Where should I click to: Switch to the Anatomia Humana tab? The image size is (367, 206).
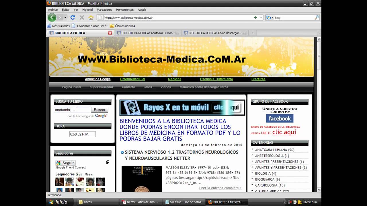[147, 33]
